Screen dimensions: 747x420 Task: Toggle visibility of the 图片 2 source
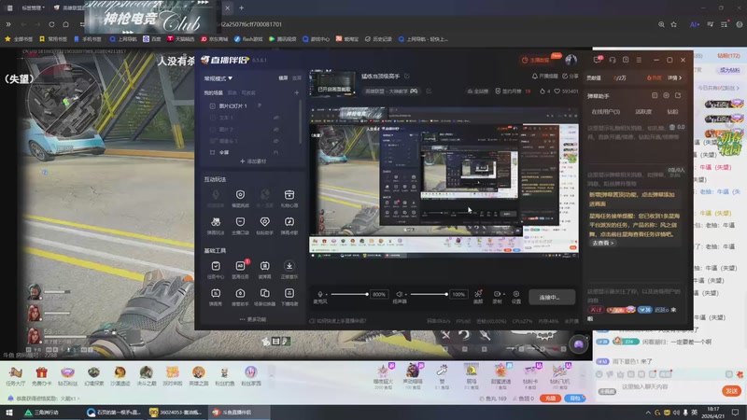coord(276,129)
